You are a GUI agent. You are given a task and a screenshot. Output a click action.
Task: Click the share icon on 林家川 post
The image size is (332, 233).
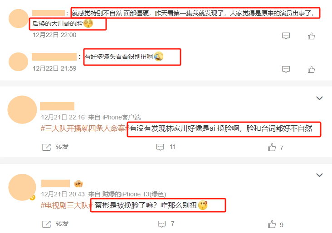click(47, 147)
